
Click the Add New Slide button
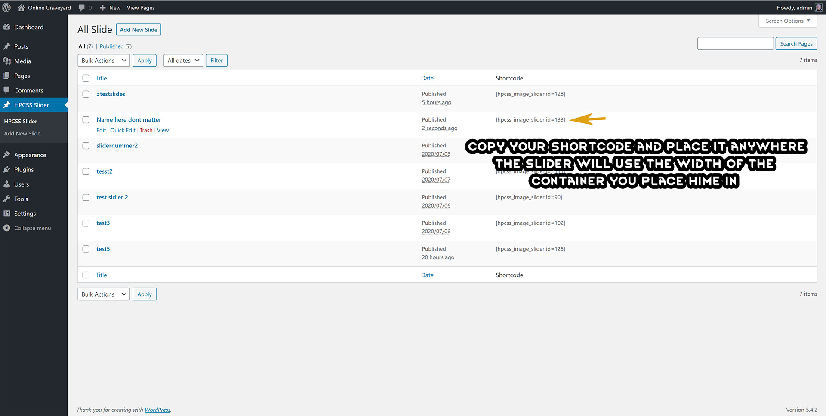point(139,30)
